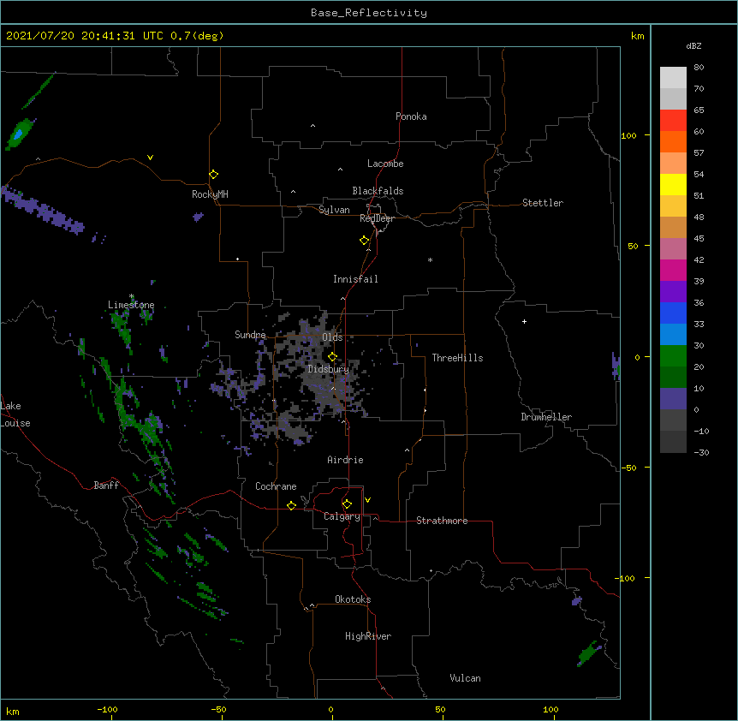Click the Blackfalds city label

pyautogui.click(x=378, y=191)
